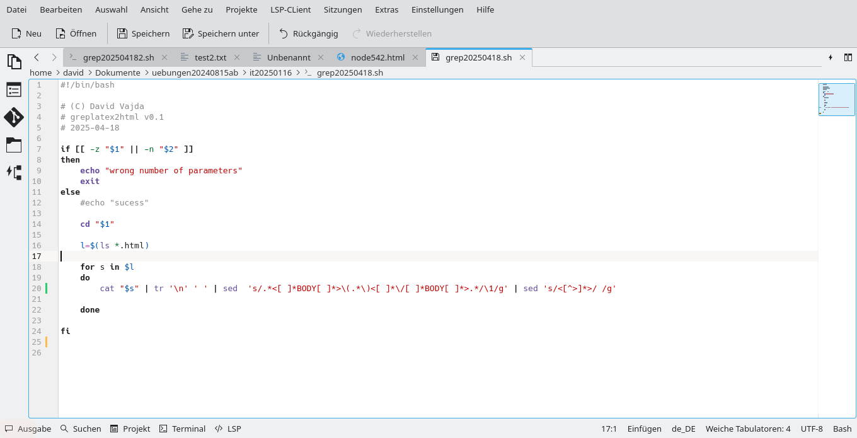The image size is (857, 438).
Task: Create a new document via Neu icon
Action: pyautogui.click(x=26, y=33)
